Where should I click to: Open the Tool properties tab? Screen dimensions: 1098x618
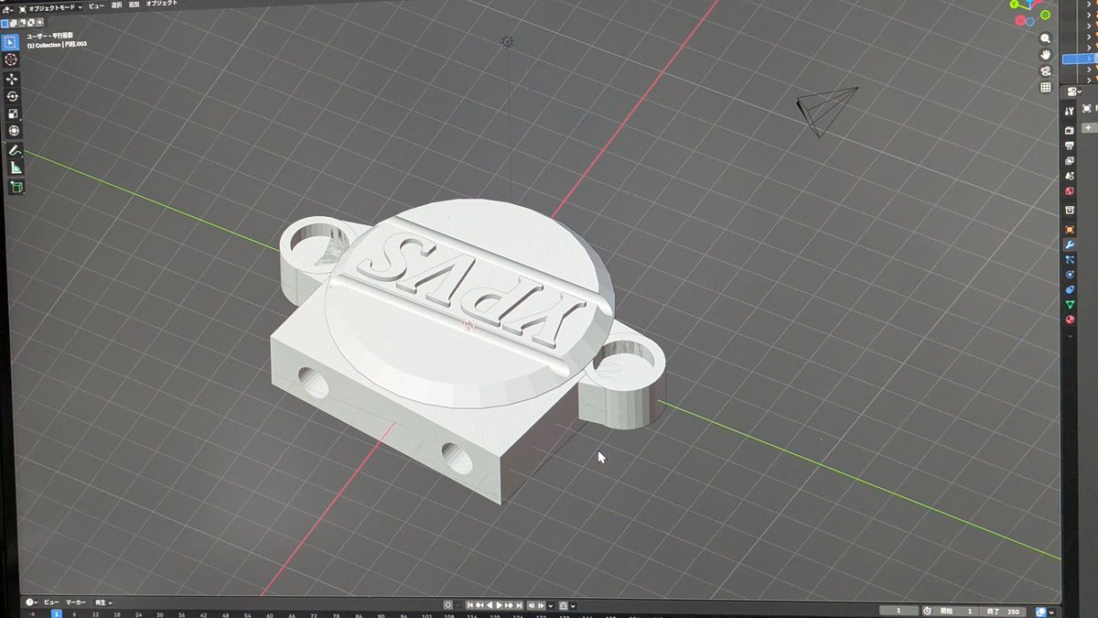point(1069,111)
